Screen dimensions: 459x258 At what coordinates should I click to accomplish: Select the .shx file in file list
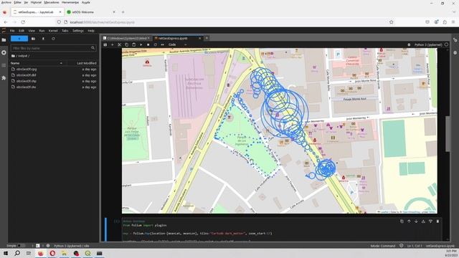click(53, 87)
